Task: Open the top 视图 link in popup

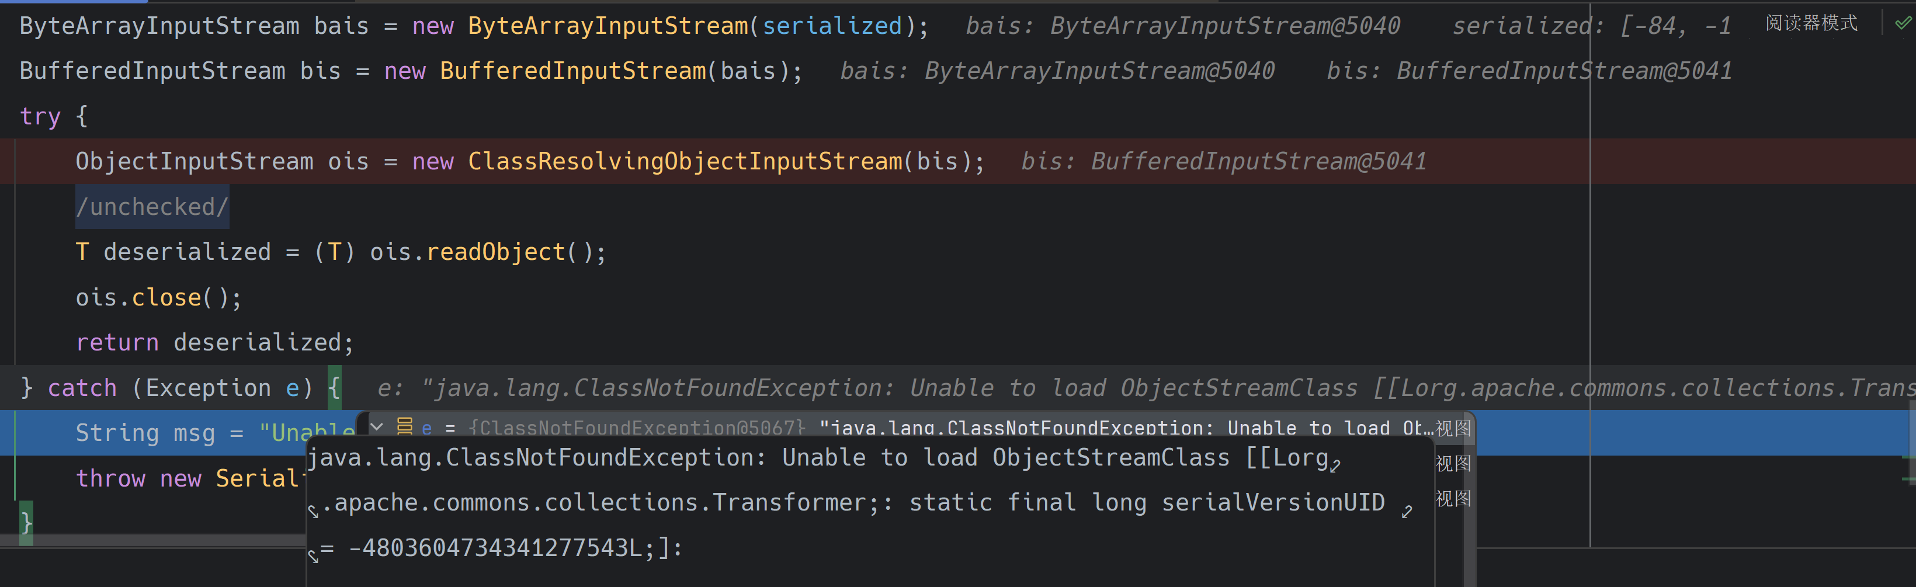Action: point(1453,429)
